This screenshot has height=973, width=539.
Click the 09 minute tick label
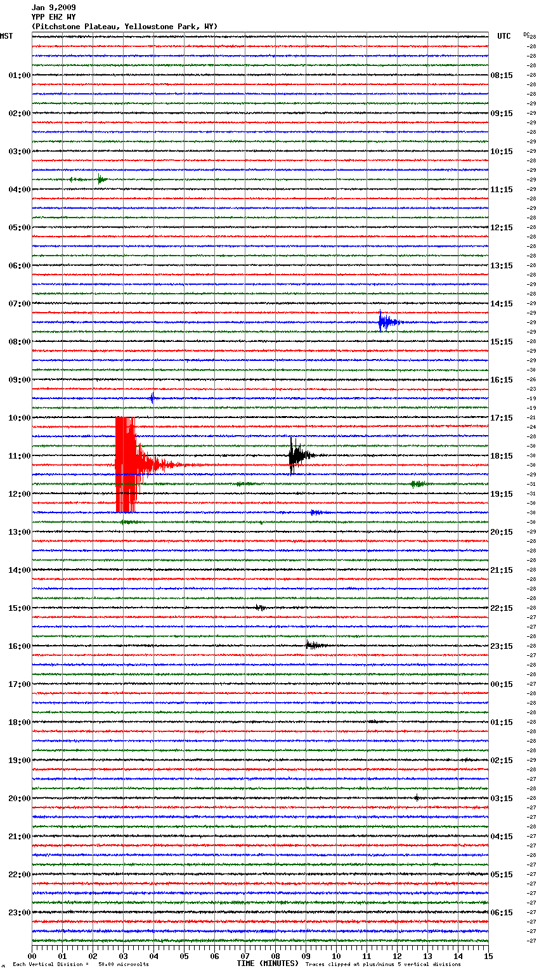point(306,956)
